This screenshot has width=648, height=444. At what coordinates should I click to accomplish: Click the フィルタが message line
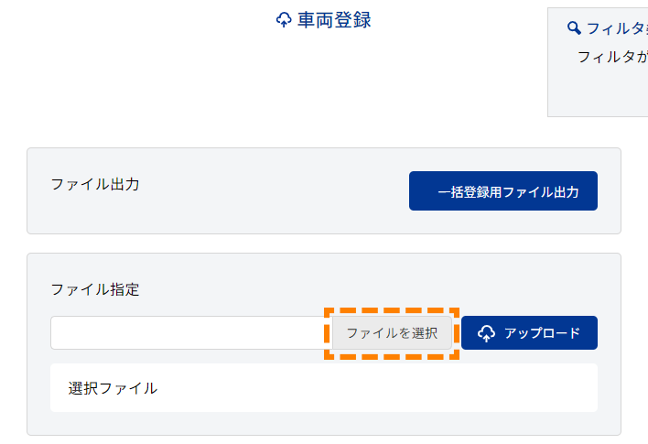click(x=612, y=57)
